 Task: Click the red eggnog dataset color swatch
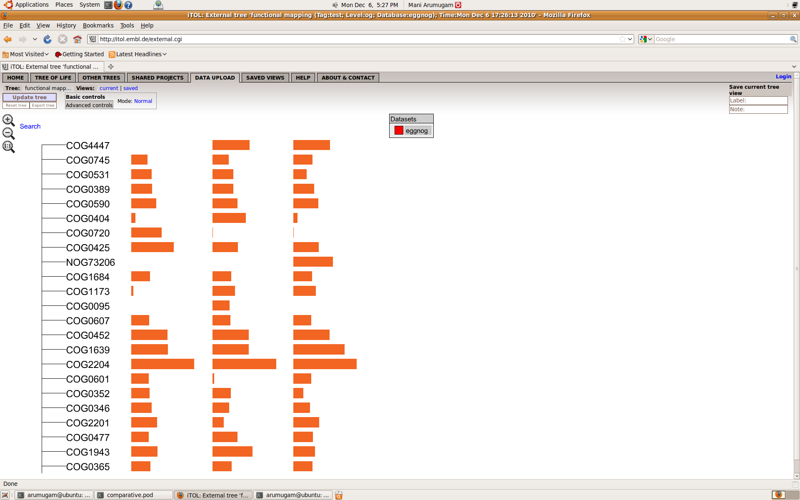click(x=399, y=130)
